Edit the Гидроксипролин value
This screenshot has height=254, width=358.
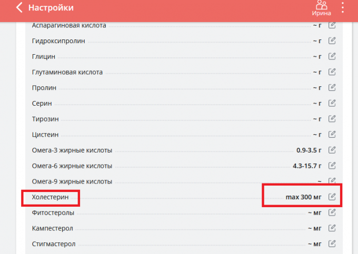pos(332,41)
